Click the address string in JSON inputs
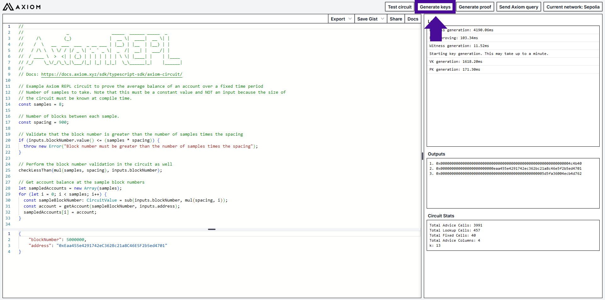Viewport: 605px width, 300px height. point(112,246)
